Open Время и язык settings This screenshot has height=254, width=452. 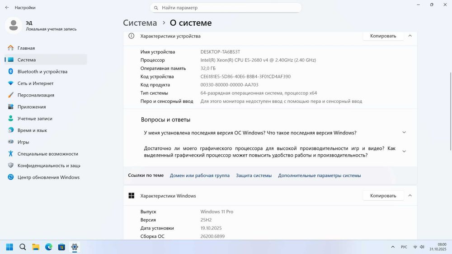(46, 130)
